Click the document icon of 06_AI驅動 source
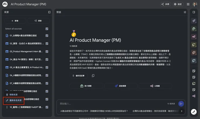200x119 pixels. click(7, 76)
